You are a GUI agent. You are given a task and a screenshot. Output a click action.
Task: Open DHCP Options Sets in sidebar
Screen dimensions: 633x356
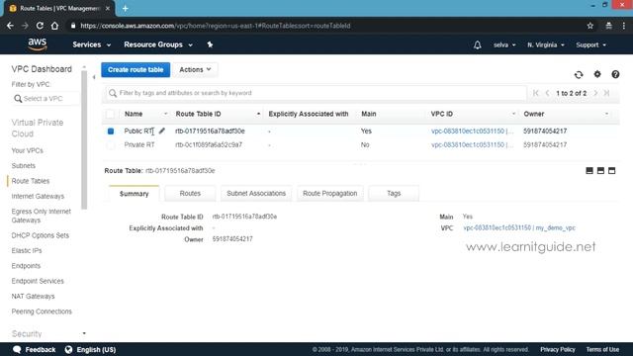[40, 235]
